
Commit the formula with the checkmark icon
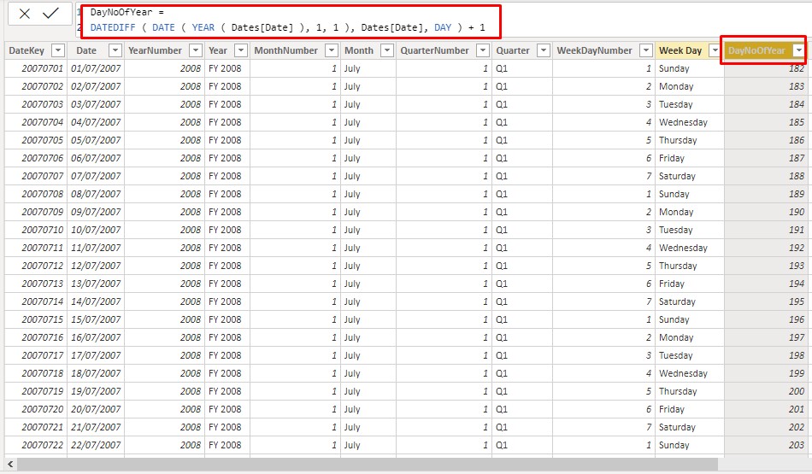[50, 14]
